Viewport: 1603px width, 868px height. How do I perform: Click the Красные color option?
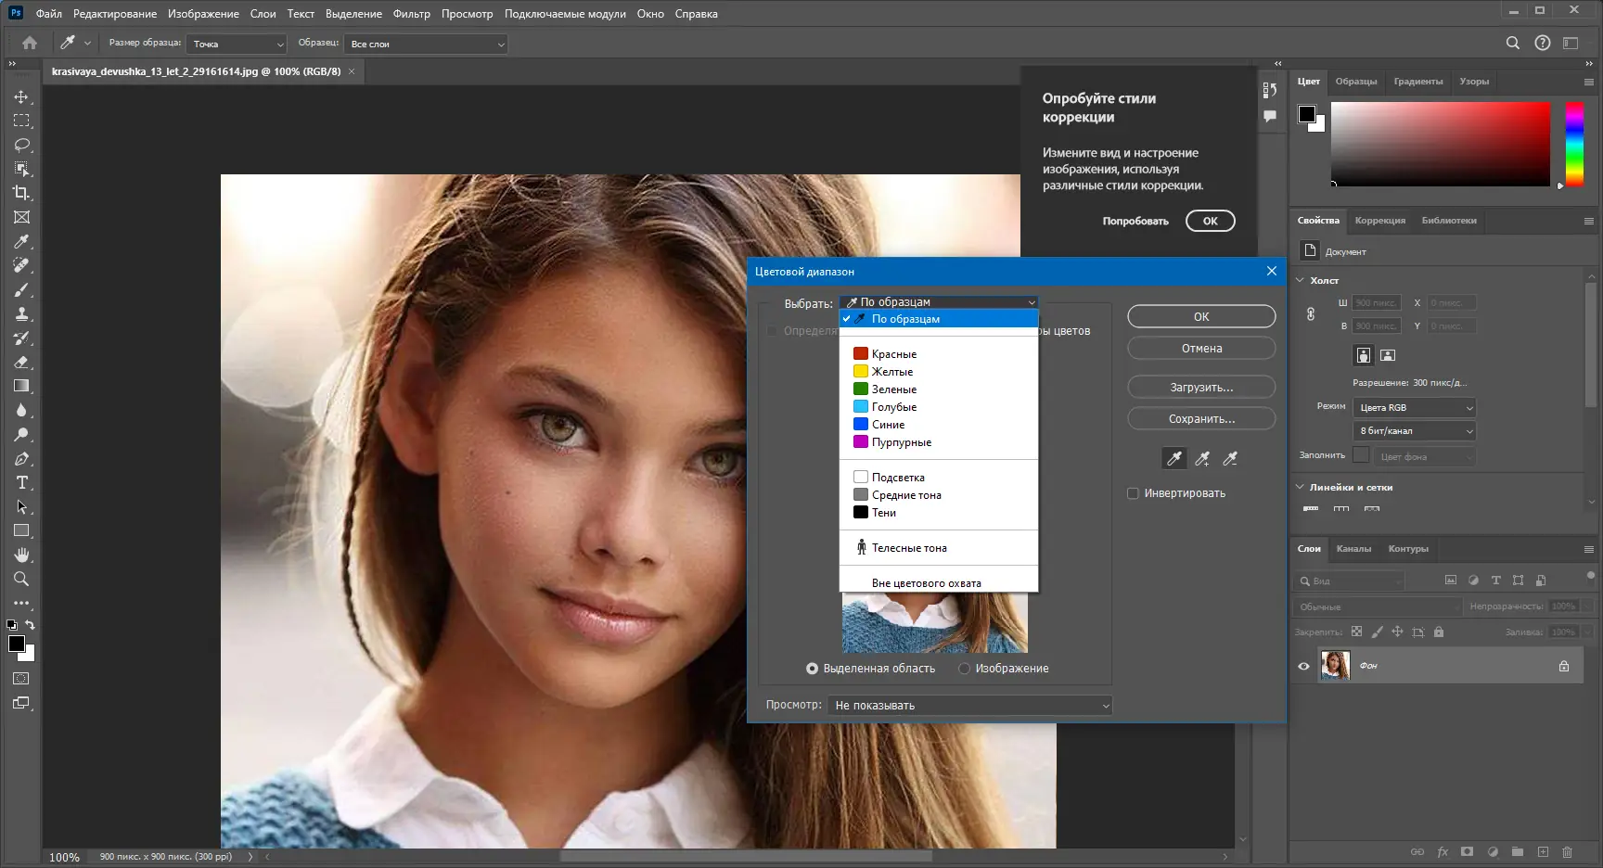[x=893, y=354]
